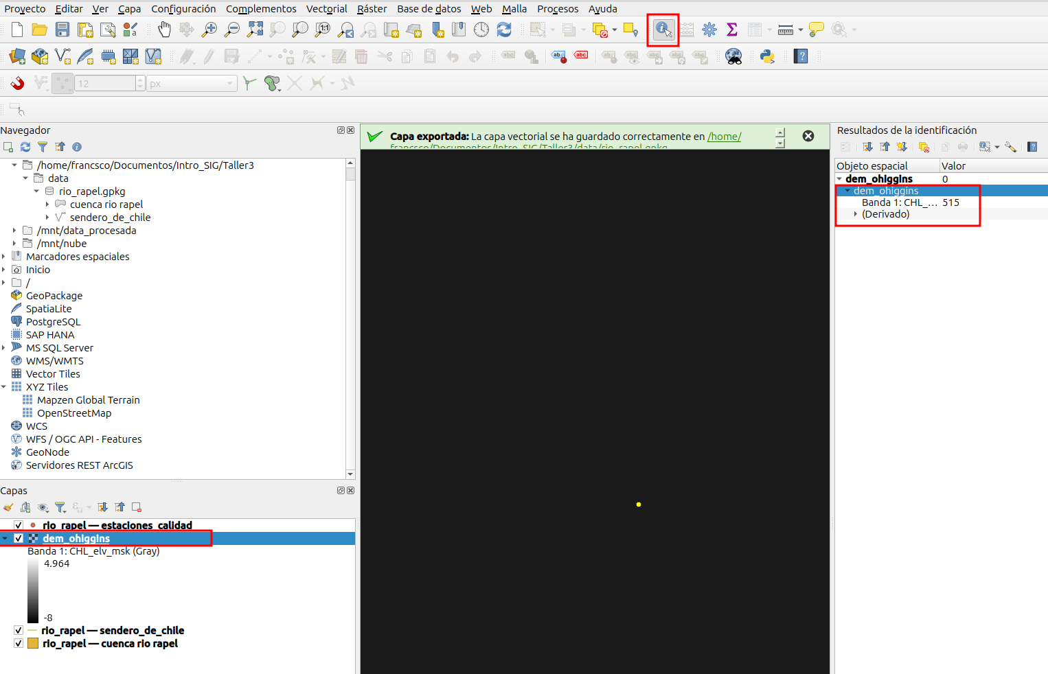
Task: Hide the cuenca rio rapel layer
Action: click(x=19, y=644)
